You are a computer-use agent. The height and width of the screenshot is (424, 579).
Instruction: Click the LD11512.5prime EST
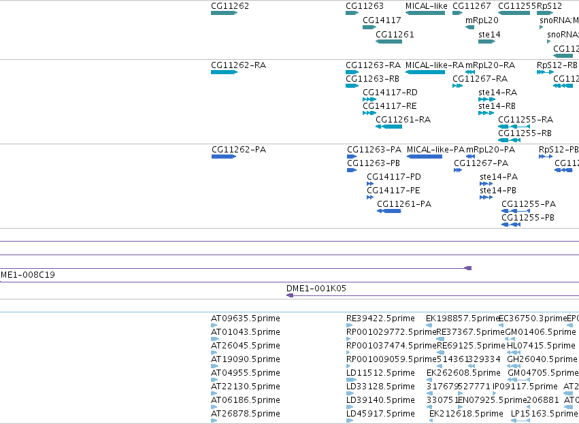click(x=351, y=380)
